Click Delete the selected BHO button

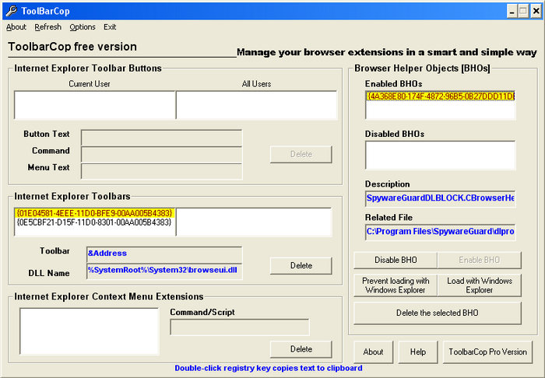438,313
